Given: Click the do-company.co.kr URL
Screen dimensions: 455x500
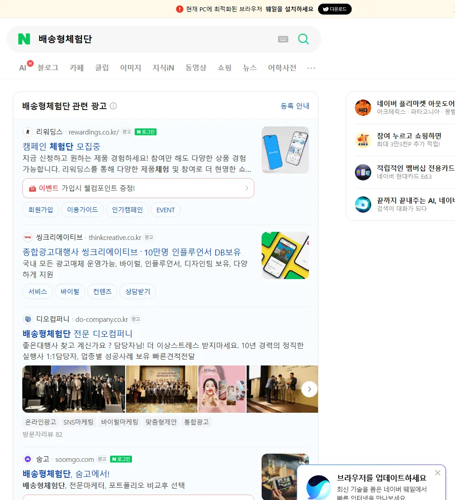Looking at the screenshot, I should [x=101, y=319].
